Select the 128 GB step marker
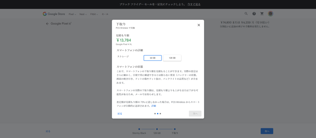 [x=157, y=129]
